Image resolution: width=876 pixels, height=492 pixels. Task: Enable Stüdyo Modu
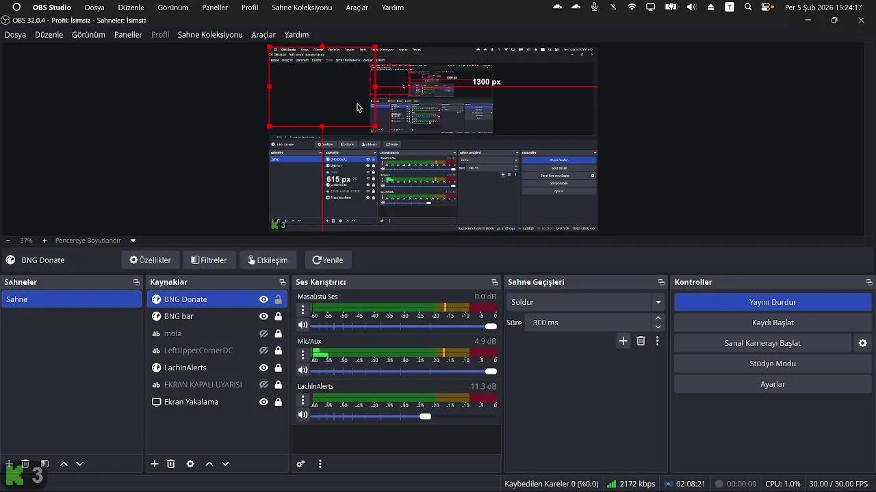pyautogui.click(x=773, y=364)
